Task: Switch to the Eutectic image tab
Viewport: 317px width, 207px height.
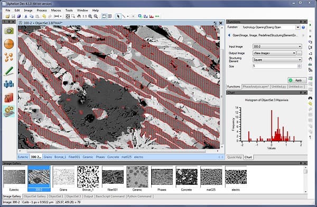Action: pyautogui.click(x=23, y=157)
